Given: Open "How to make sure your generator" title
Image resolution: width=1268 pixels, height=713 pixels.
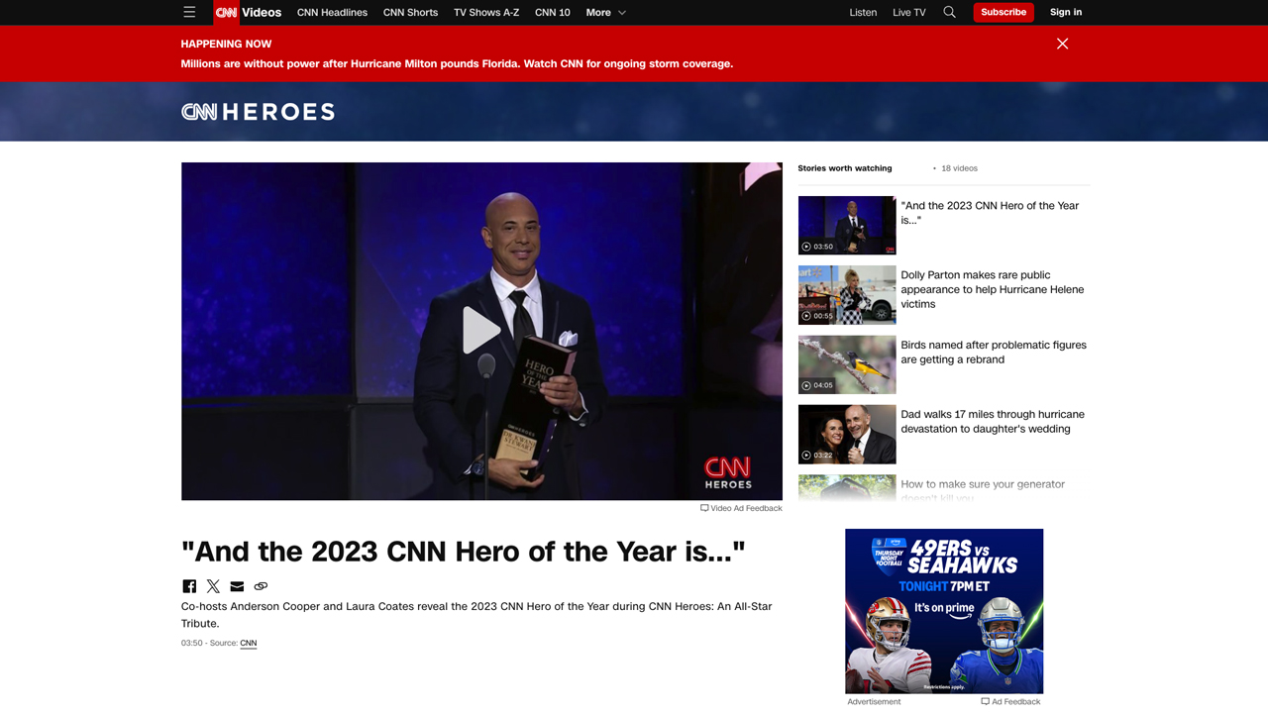Looking at the screenshot, I should [x=983, y=490].
